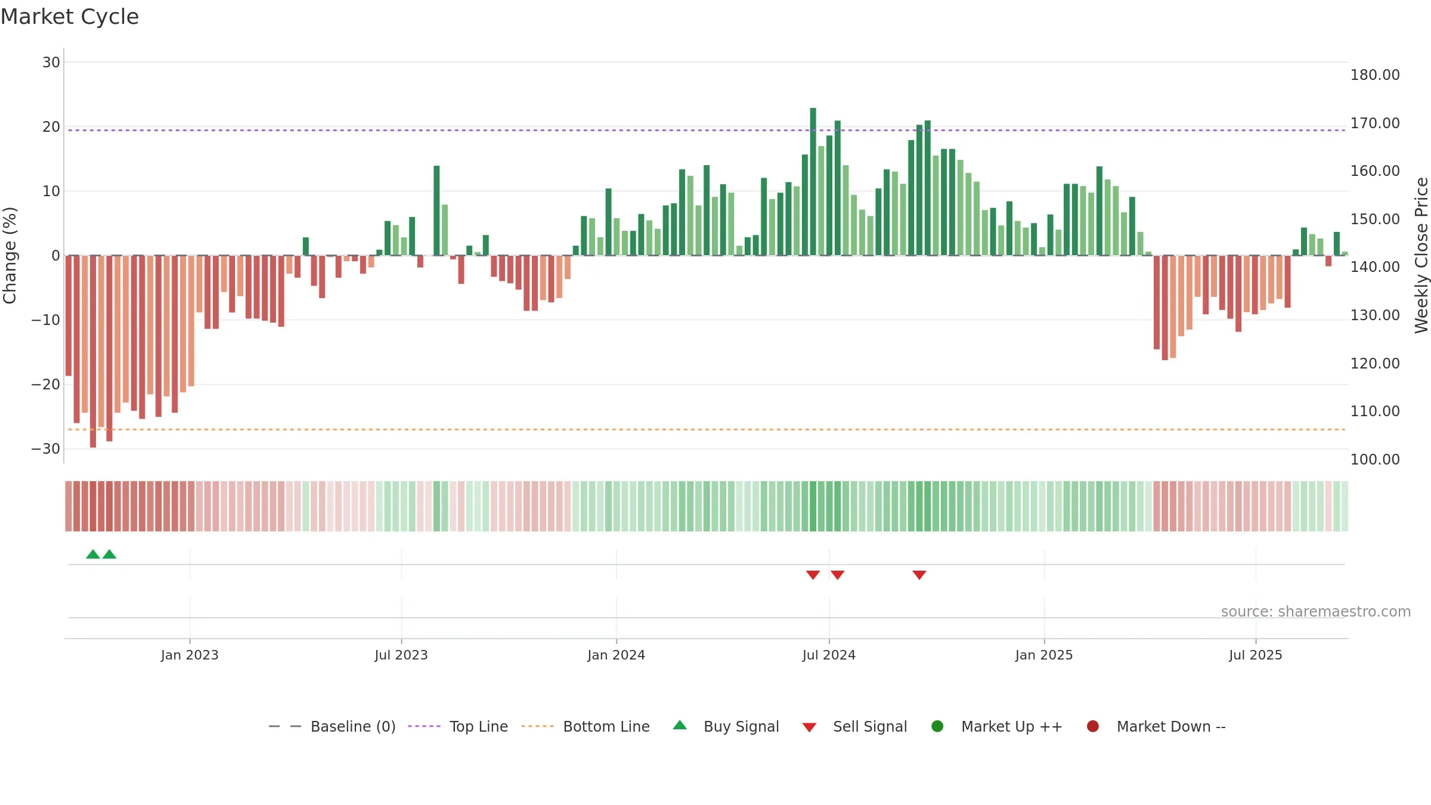Click the red sell signal triangle just after Jul 2024

point(838,575)
